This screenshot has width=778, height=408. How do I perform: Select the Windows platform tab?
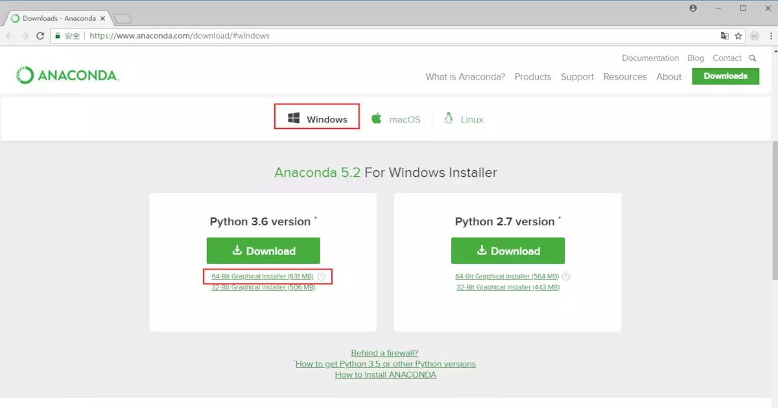pyautogui.click(x=317, y=119)
